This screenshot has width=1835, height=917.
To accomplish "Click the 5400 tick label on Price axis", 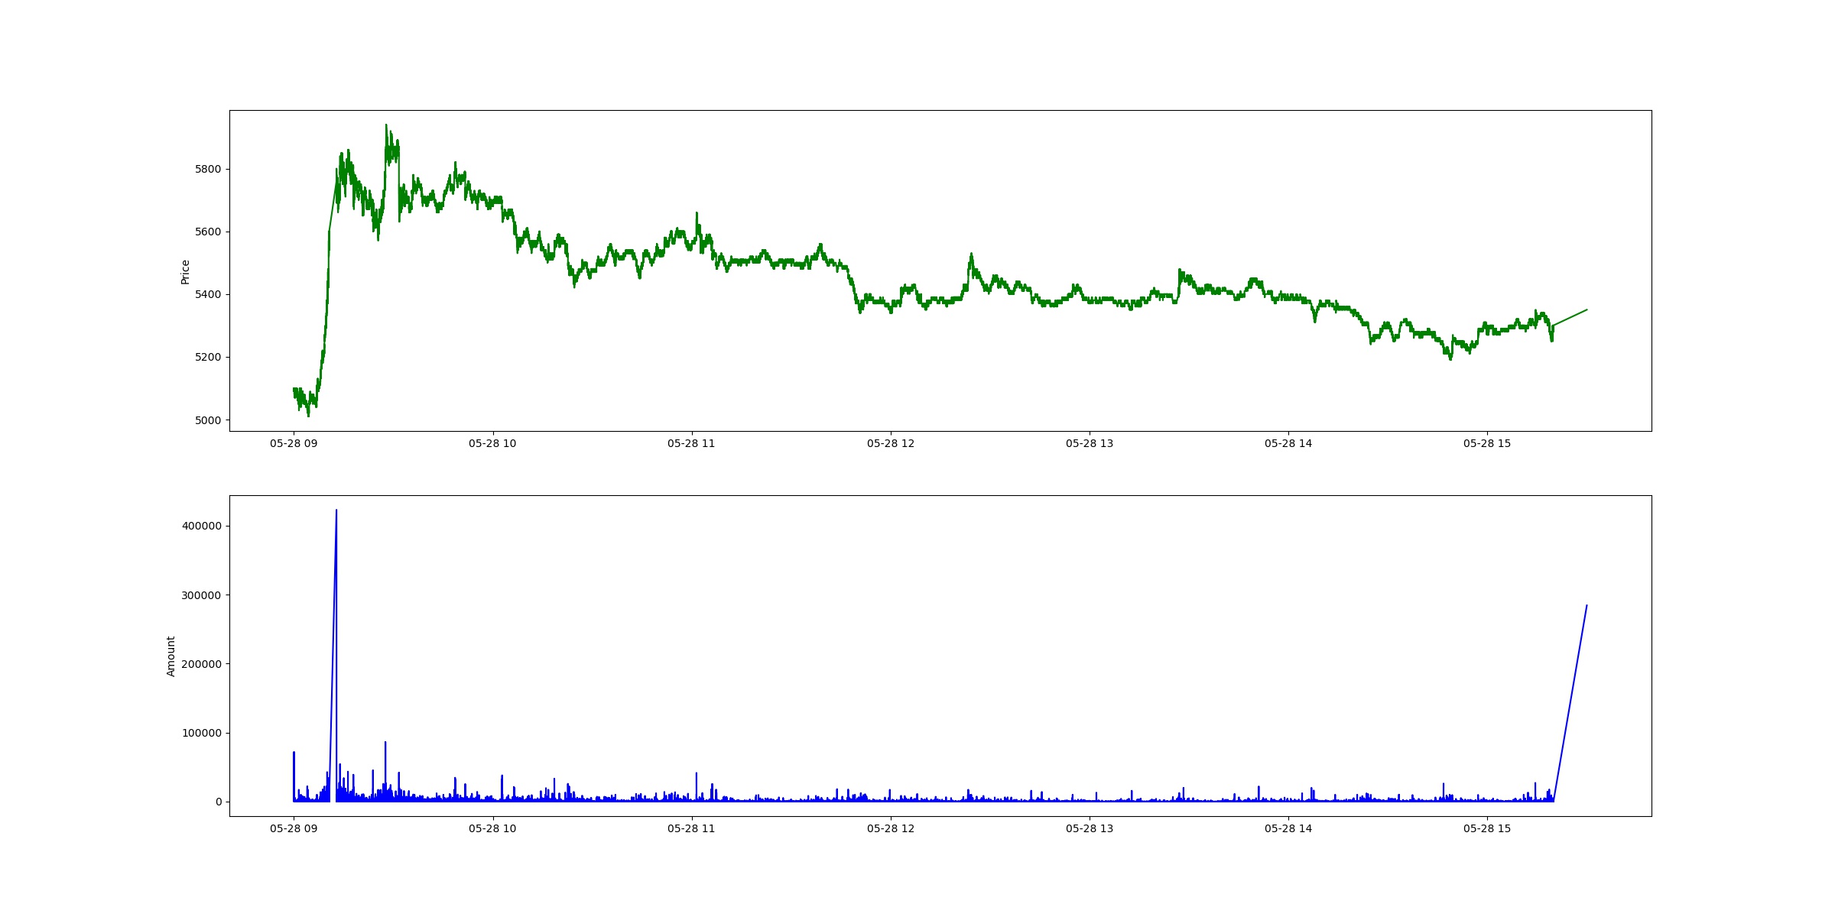I will [208, 294].
